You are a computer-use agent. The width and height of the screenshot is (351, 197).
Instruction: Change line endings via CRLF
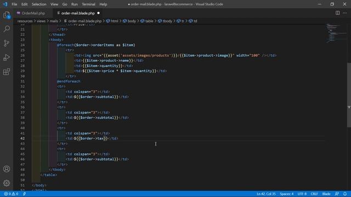click(x=314, y=194)
